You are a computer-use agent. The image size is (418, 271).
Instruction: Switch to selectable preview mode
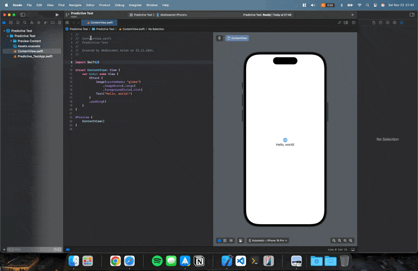point(225,240)
